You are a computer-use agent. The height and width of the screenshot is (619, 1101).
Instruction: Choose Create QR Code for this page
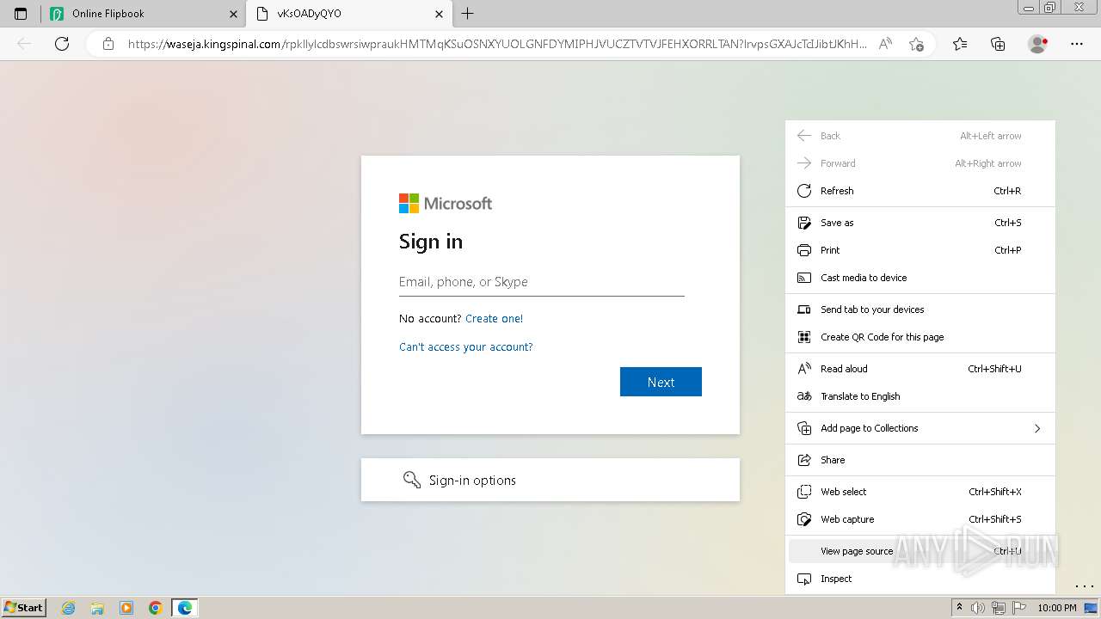920,337
